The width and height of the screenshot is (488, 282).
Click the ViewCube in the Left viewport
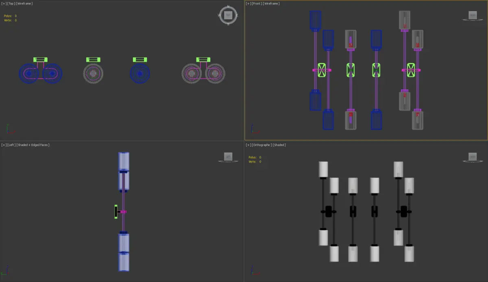click(x=228, y=156)
